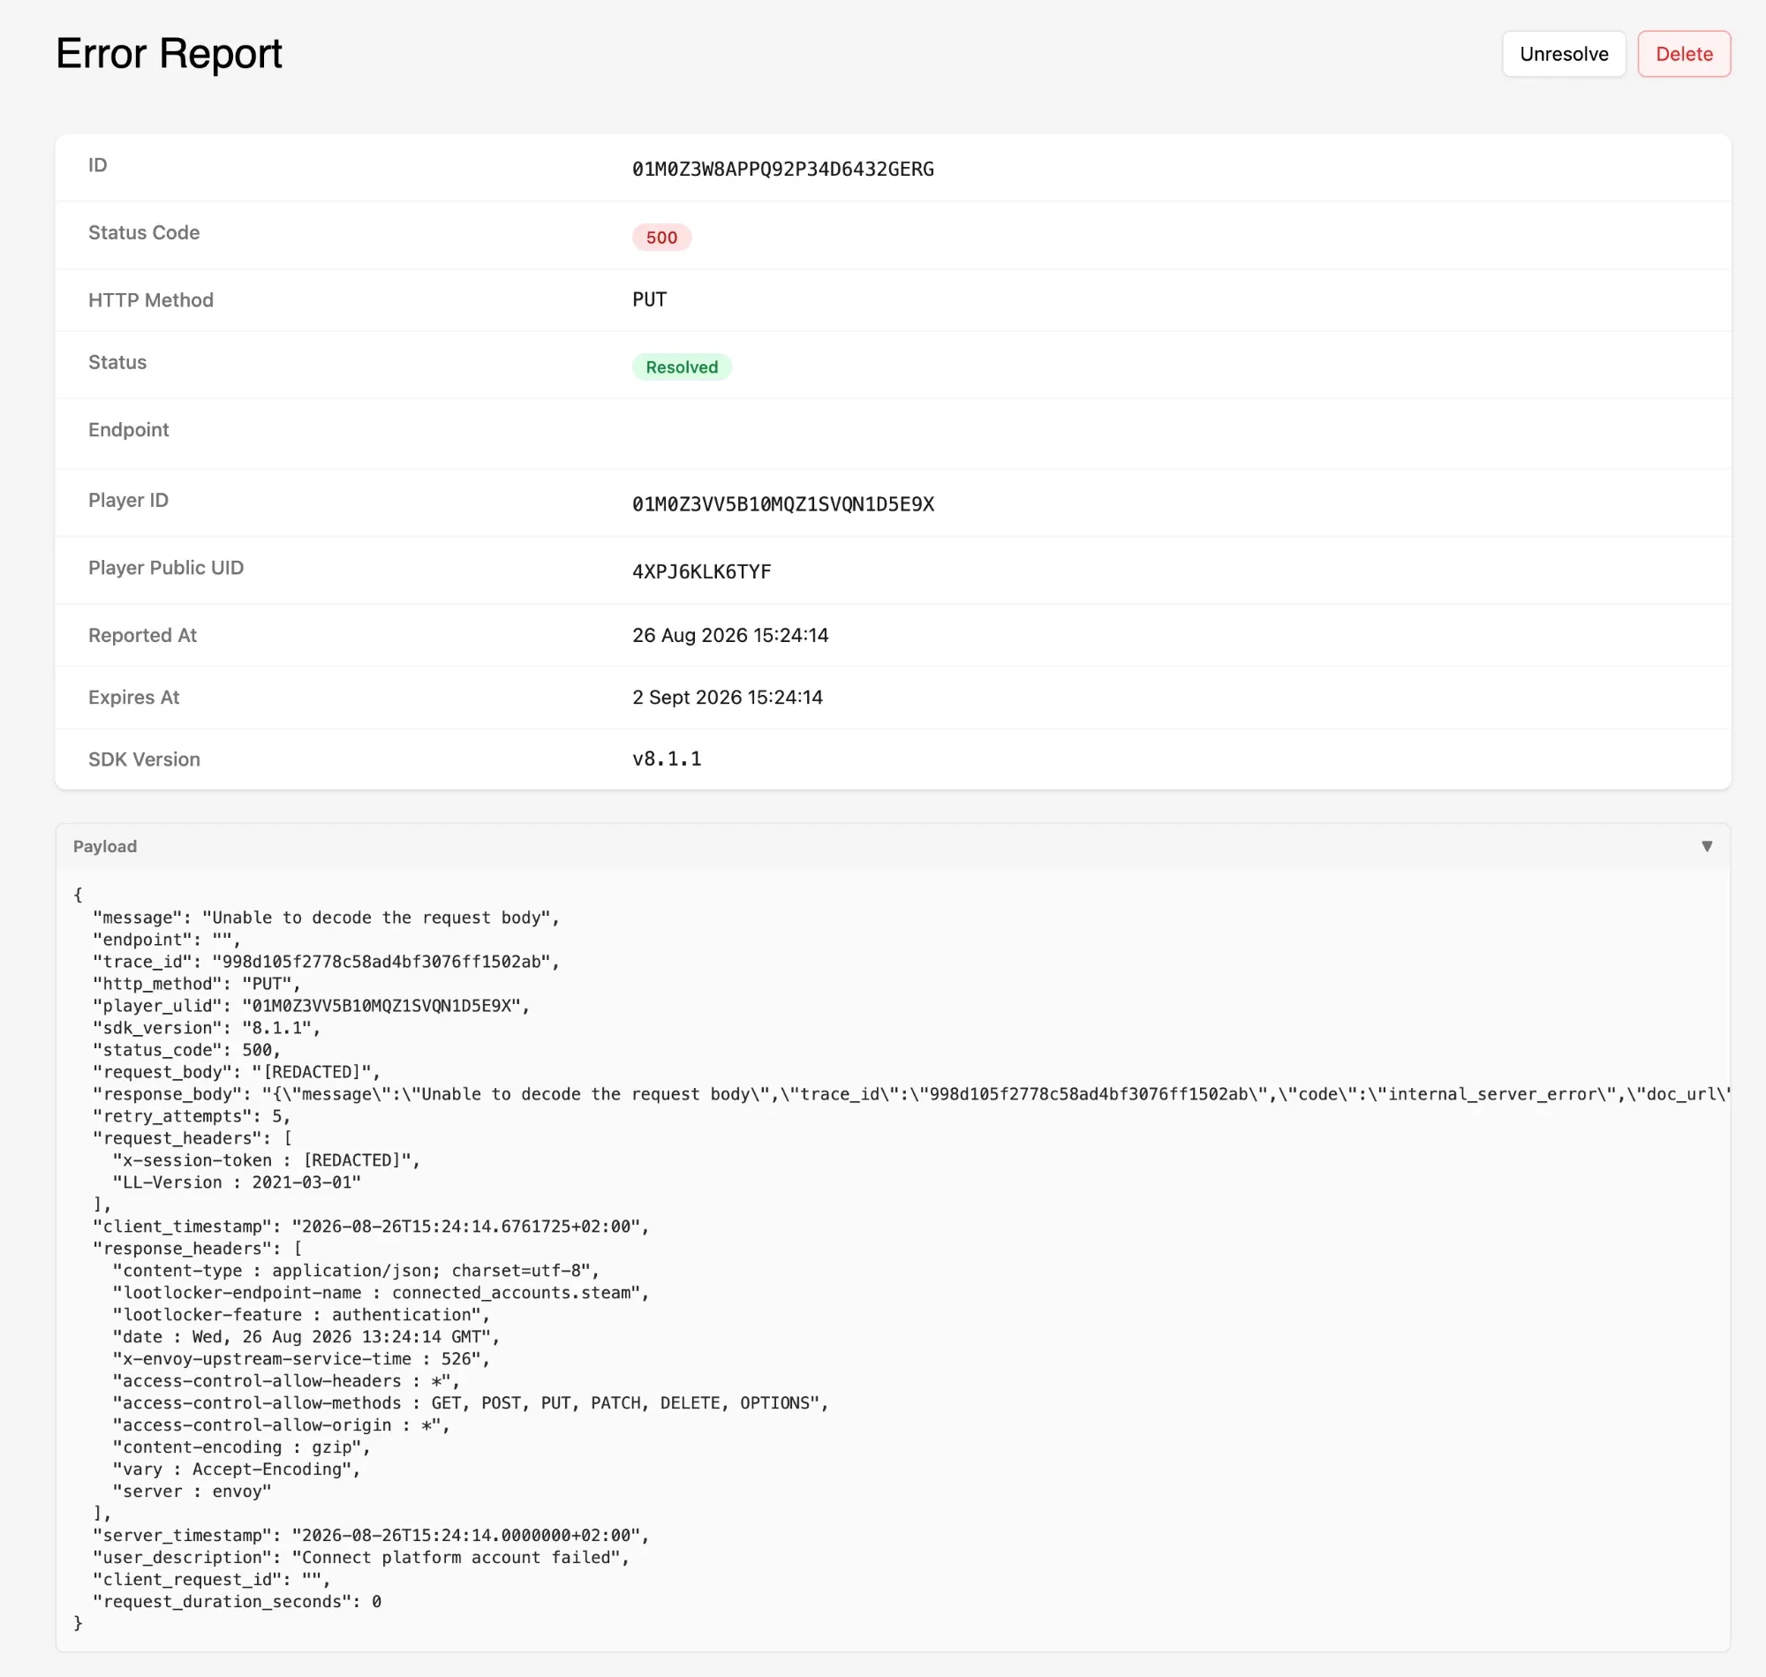Click the Resolved status badge

click(681, 366)
